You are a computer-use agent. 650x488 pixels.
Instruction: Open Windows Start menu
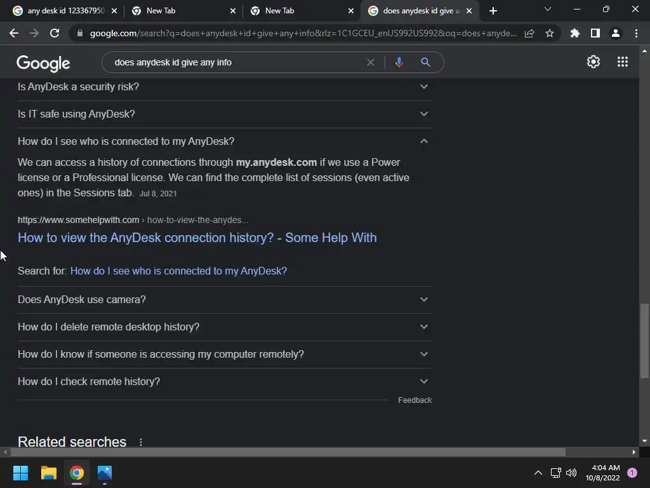point(20,473)
